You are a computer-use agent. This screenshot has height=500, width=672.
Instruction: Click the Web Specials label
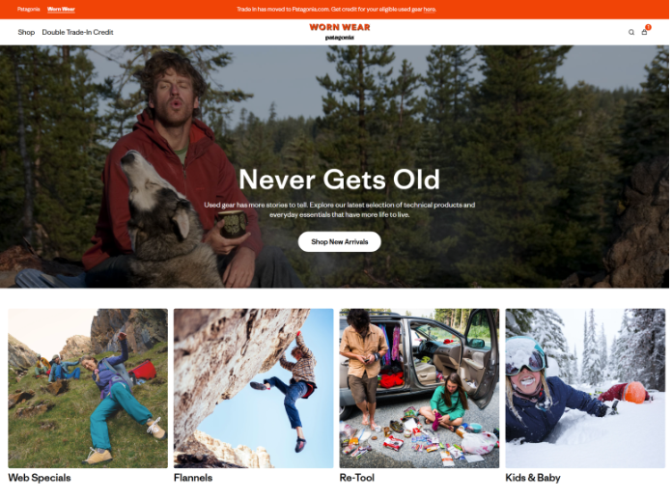pos(40,478)
